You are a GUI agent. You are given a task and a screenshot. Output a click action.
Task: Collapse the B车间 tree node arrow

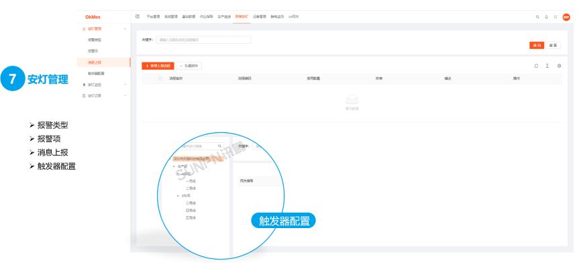point(178,196)
